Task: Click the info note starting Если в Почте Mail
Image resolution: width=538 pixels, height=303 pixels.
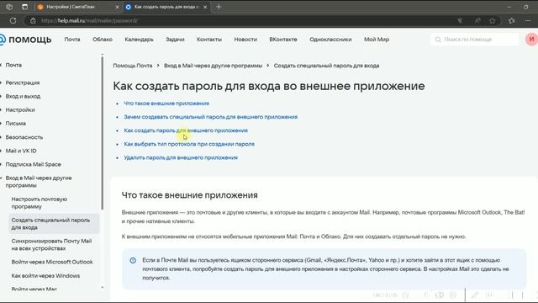Action: coord(325,269)
